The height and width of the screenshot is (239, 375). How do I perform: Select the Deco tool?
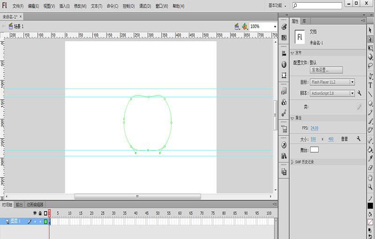(370, 130)
